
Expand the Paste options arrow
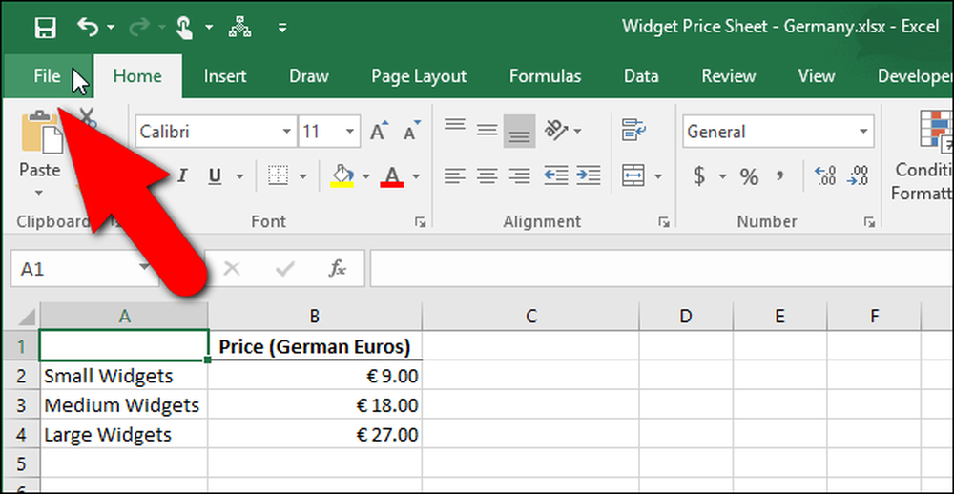tap(39, 193)
